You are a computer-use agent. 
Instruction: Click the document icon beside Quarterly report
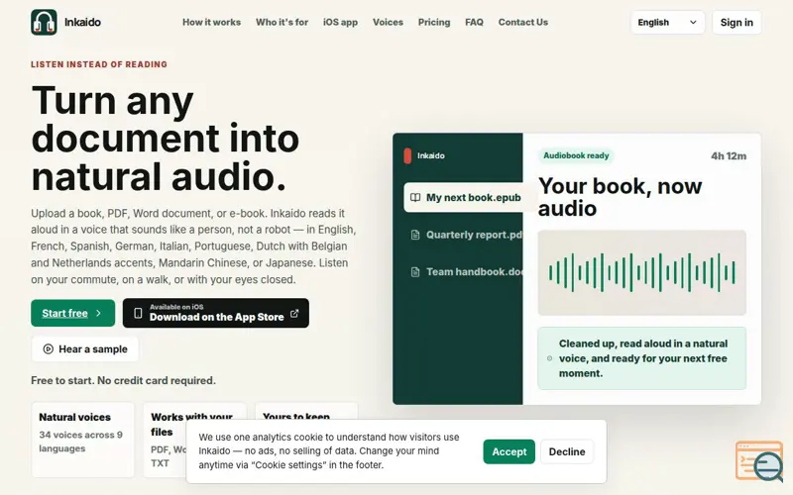coord(415,235)
